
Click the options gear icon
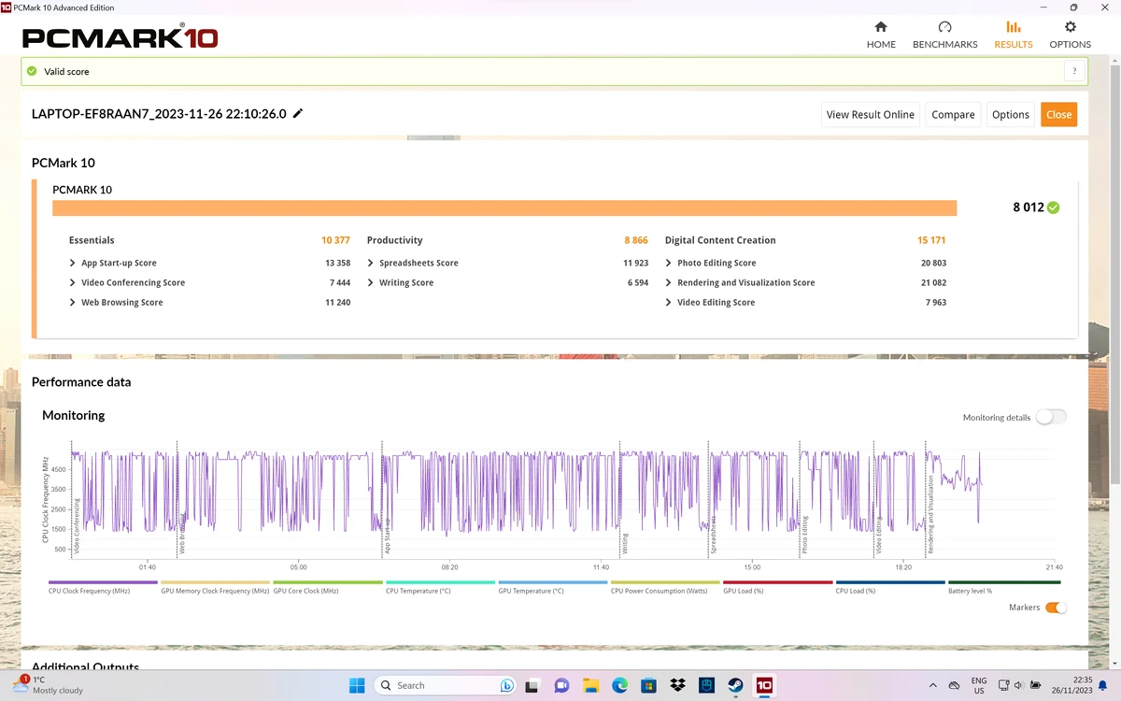[1071, 27]
